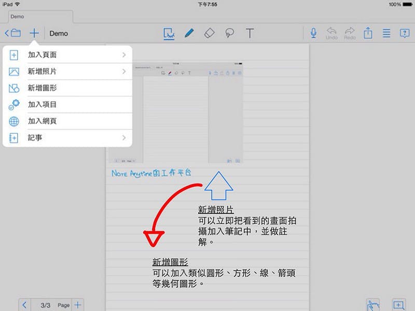Select the Lasso selection tool
The image size is (415, 311).
(x=229, y=34)
